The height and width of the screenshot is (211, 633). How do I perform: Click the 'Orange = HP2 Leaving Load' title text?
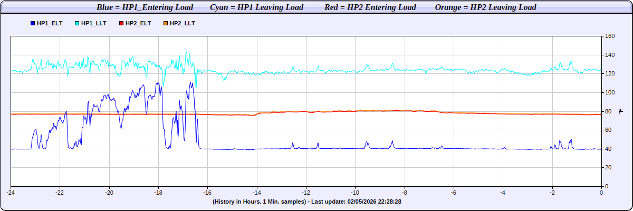[x=485, y=7]
